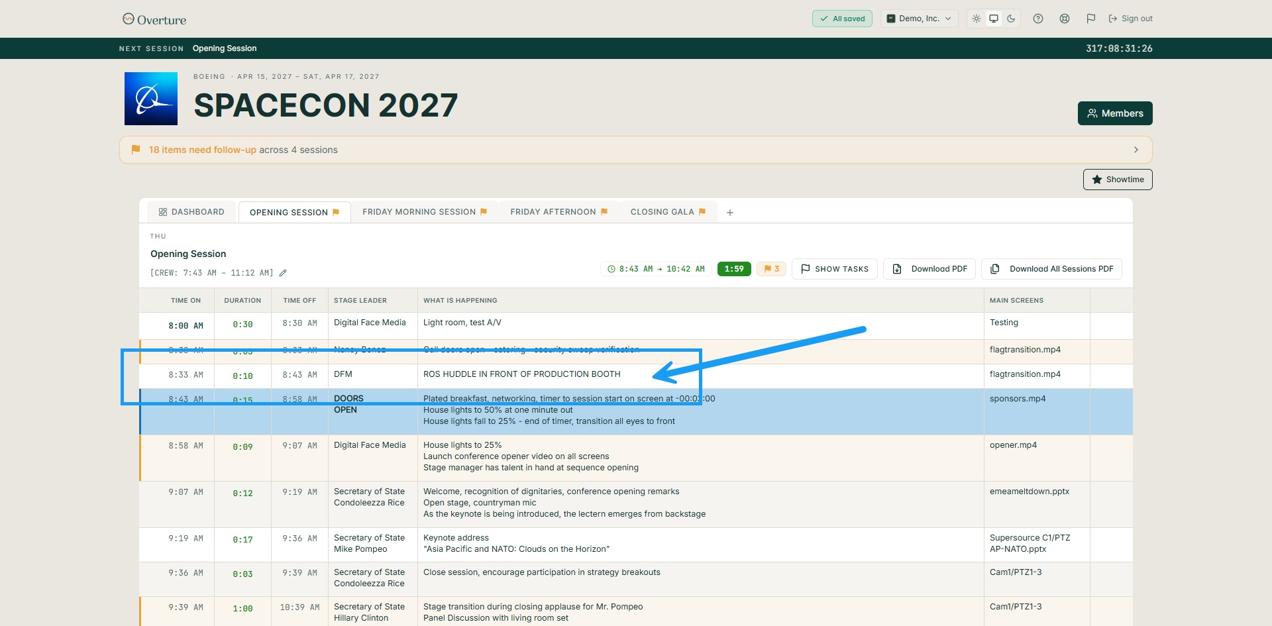The width and height of the screenshot is (1272, 626).
Task: Click the 8:43 AM to 10:42 AM time badge
Action: 656,269
